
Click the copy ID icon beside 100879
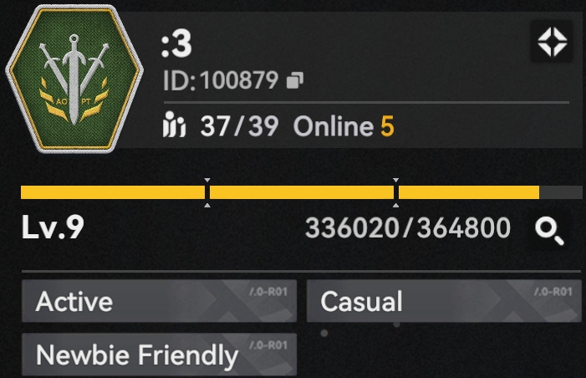click(x=295, y=80)
